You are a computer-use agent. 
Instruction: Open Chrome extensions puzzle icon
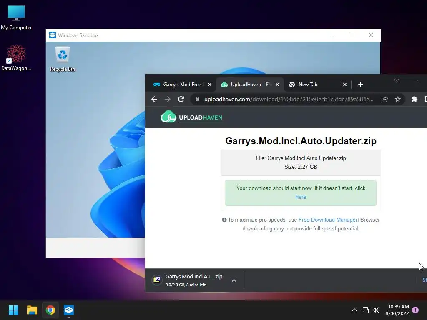pyautogui.click(x=414, y=99)
